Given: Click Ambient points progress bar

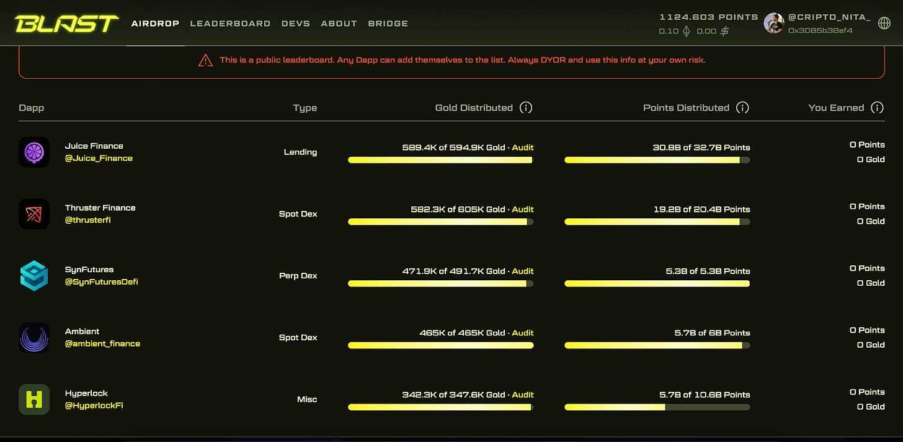Looking at the screenshot, I should pyautogui.click(x=657, y=345).
